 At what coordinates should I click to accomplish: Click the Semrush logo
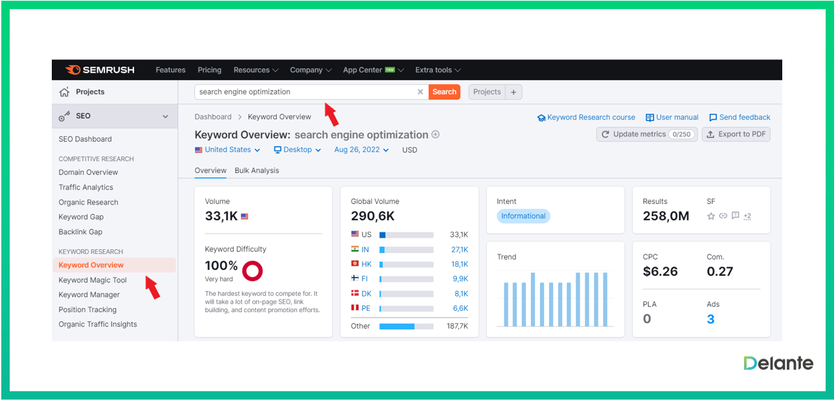click(x=100, y=70)
